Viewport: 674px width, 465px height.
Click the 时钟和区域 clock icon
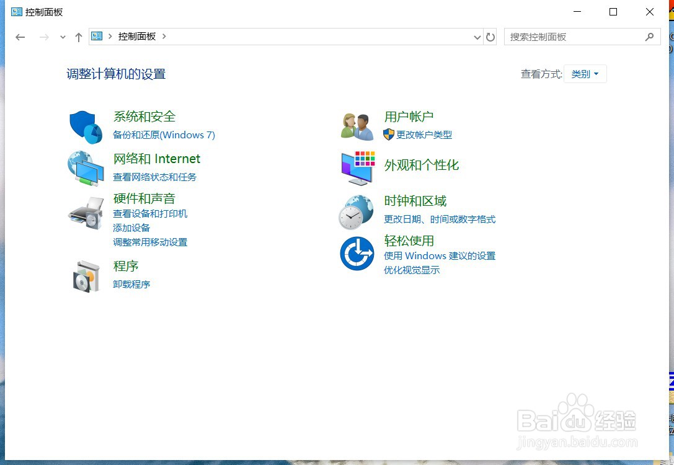point(357,211)
